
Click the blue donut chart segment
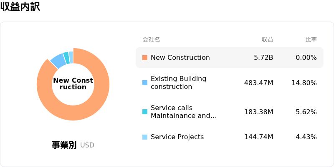click(59, 61)
